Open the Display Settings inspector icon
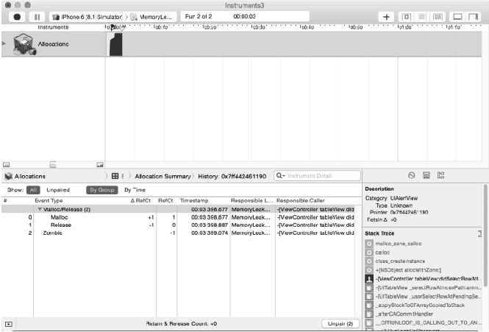 (426, 176)
